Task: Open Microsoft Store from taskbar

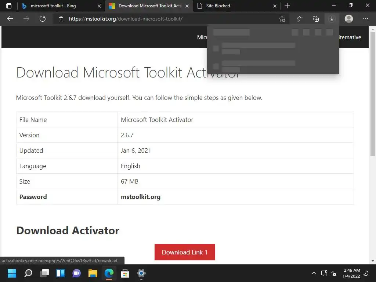Action: [125, 273]
